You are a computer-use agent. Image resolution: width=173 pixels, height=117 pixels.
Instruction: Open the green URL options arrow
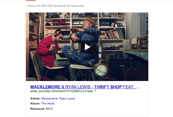coord(95,91)
